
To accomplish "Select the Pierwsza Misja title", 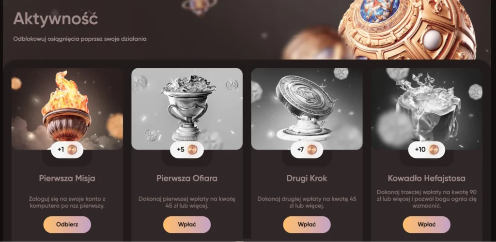I will (x=67, y=178).
